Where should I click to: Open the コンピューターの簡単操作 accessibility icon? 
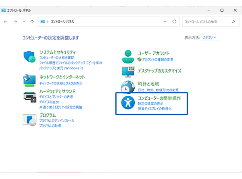(x=128, y=103)
